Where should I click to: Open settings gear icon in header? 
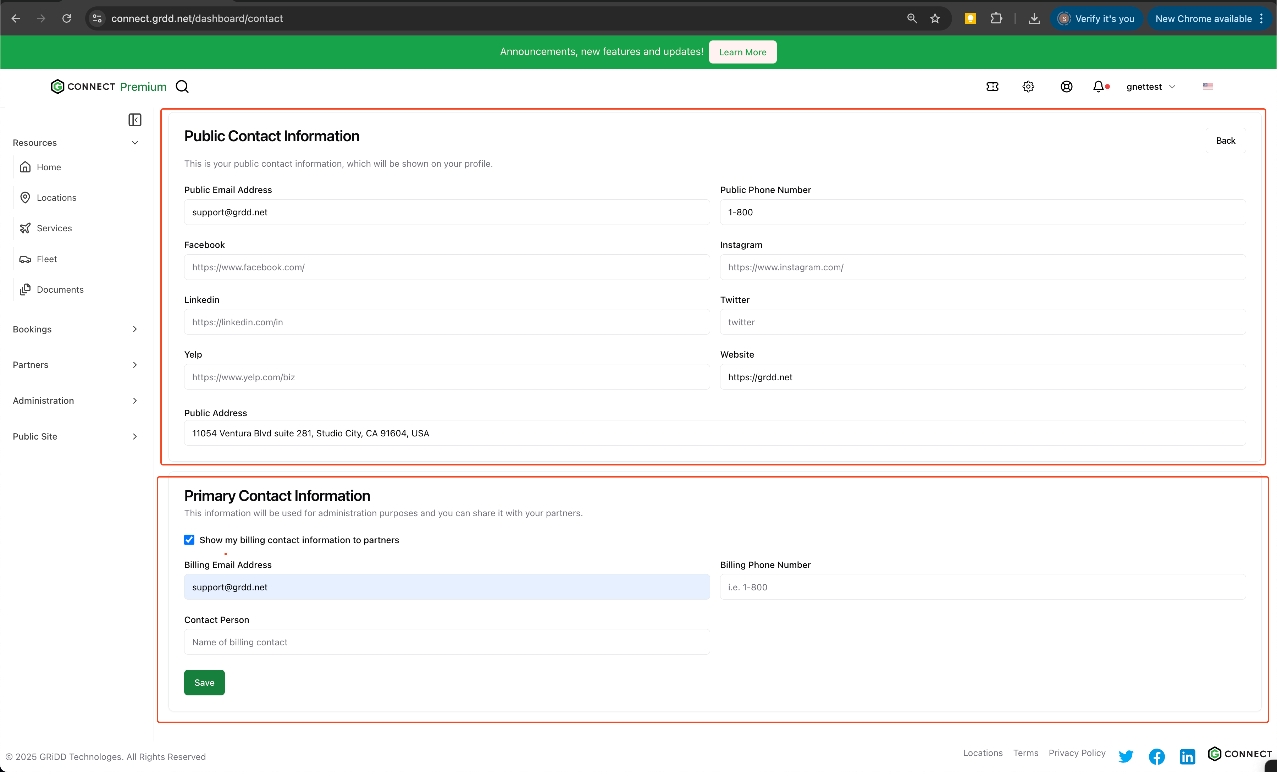(1028, 87)
